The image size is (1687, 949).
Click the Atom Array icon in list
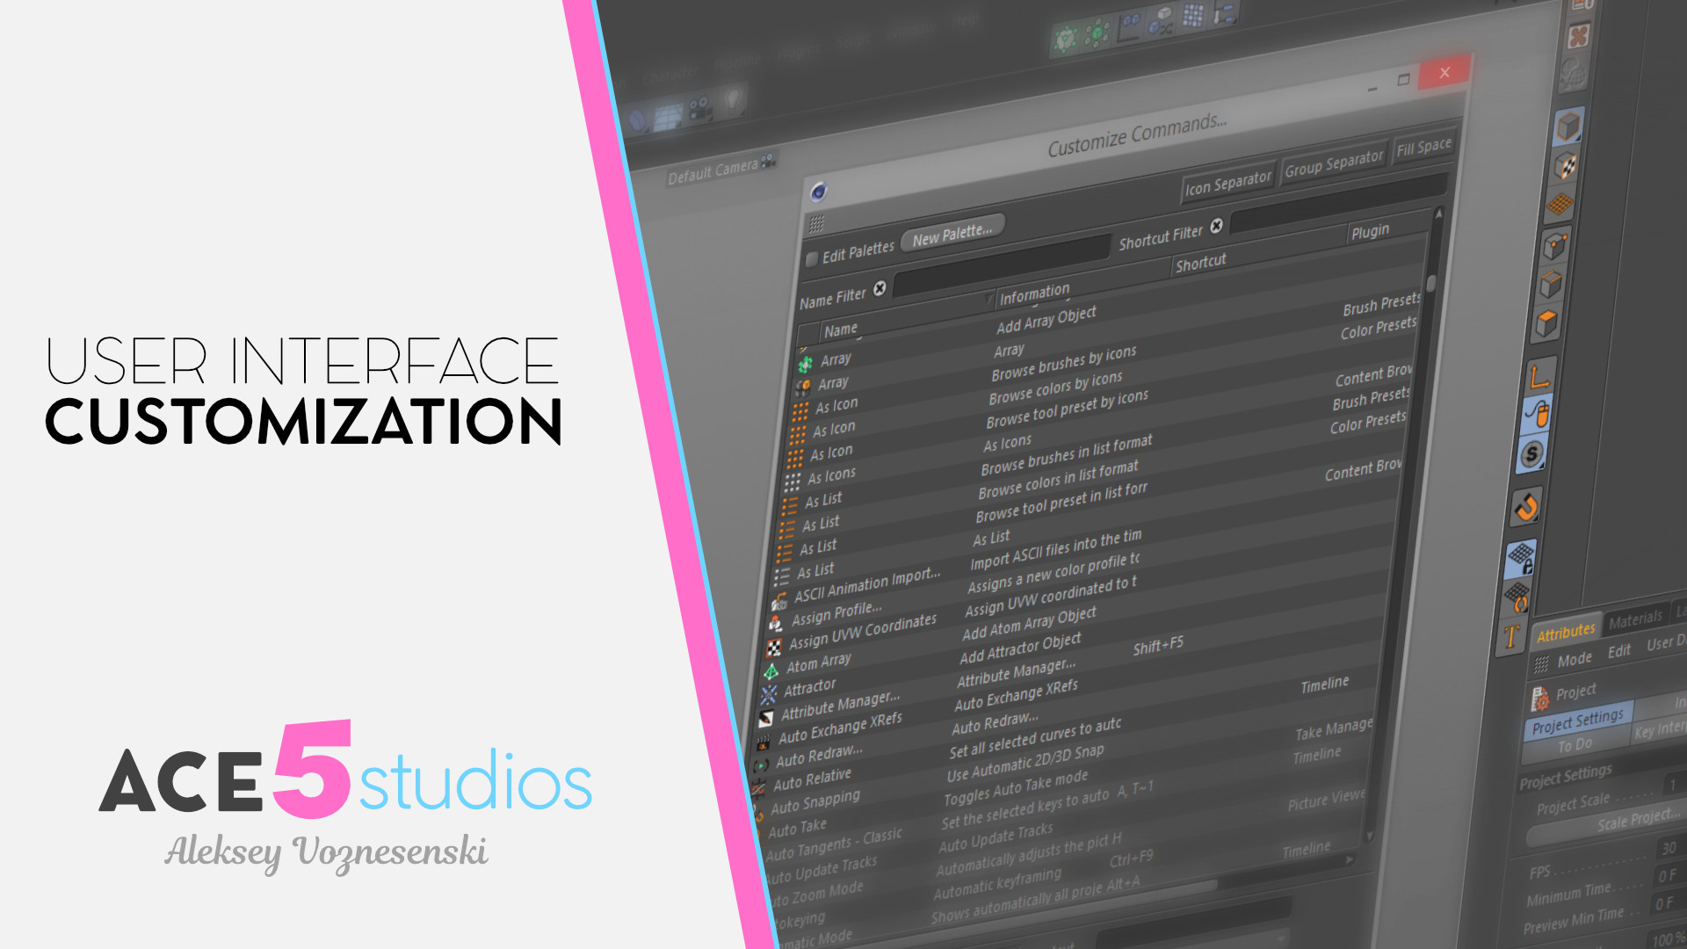771,672
